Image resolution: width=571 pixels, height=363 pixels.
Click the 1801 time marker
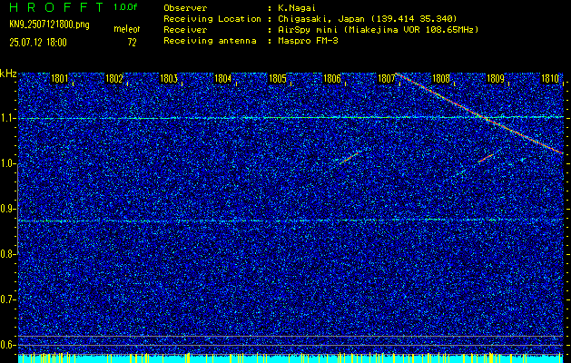(59, 79)
